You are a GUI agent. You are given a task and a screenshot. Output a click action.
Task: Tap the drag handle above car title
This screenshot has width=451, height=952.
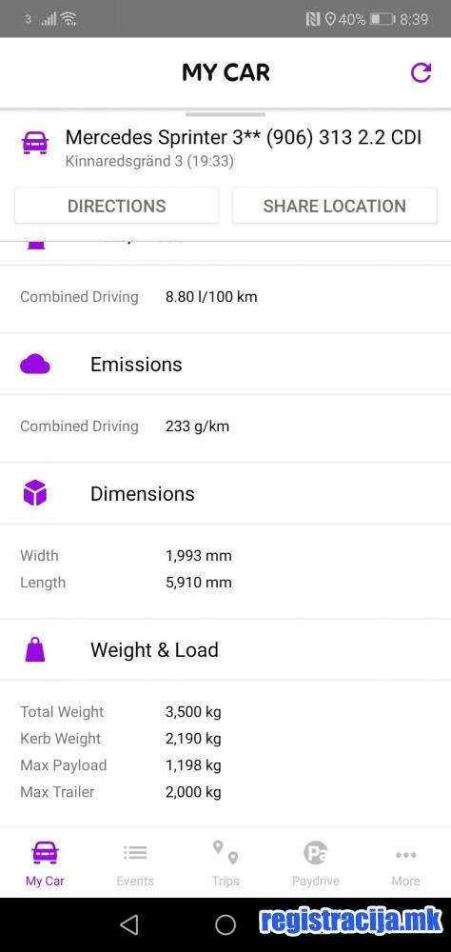point(225,114)
